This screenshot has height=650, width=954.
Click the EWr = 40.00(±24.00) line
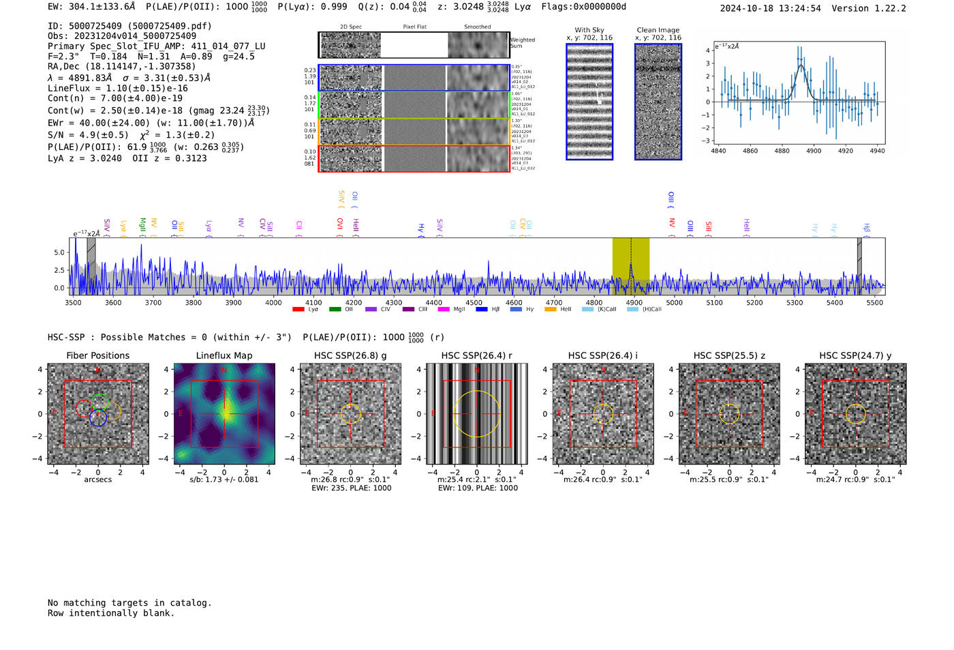[x=151, y=123]
